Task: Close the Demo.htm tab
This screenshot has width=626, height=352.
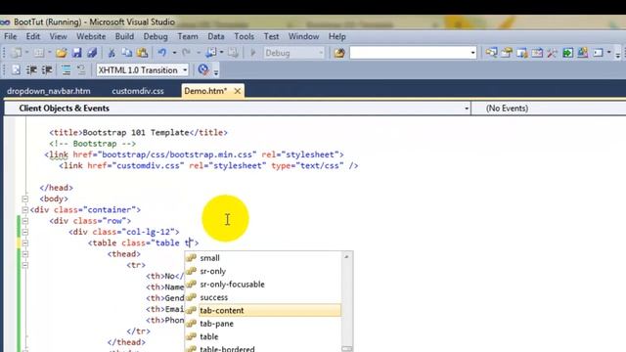Action: (x=237, y=91)
